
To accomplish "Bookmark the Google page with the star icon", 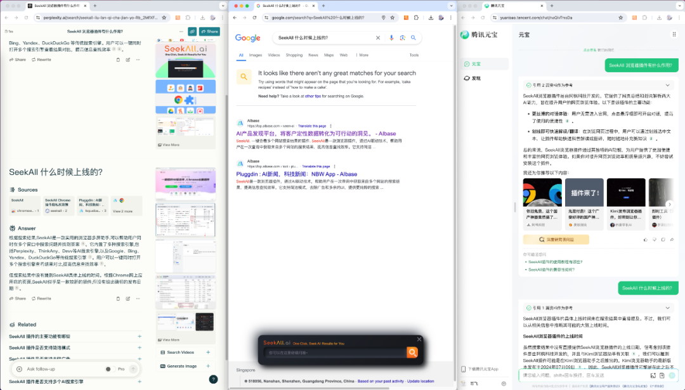I will (x=393, y=18).
